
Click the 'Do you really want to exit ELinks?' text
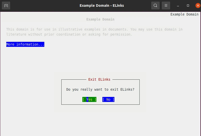pos(100,89)
